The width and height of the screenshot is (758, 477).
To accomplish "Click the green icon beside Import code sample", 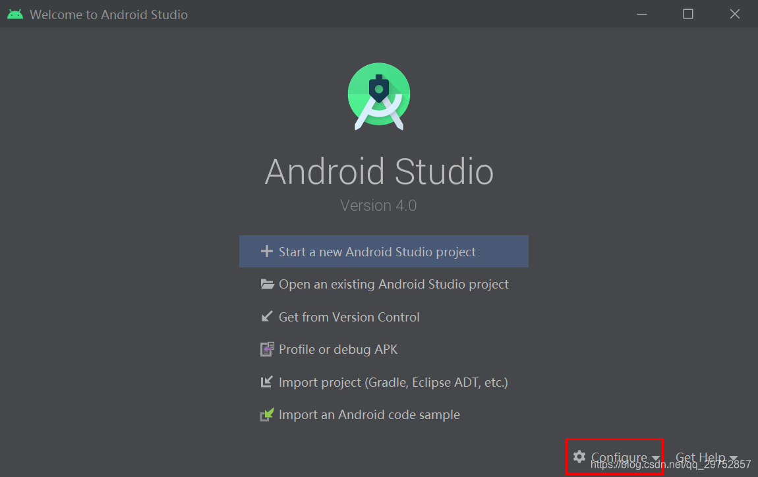I will [267, 414].
